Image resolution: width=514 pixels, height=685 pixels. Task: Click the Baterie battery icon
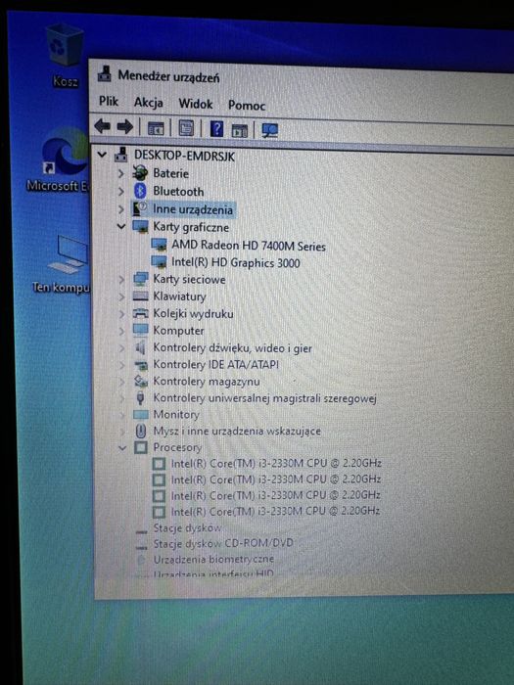tap(140, 173)
